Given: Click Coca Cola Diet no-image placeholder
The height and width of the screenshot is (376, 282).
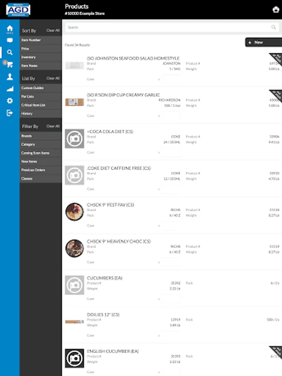Looking at the screenshot, I should point(75,139).
